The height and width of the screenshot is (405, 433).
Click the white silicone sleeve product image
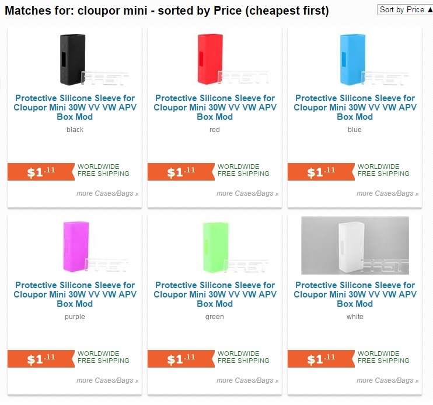(354, 245)
